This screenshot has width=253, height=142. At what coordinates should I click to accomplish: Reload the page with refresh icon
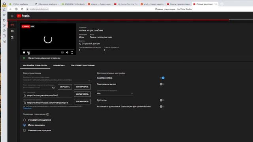point(22,9)
